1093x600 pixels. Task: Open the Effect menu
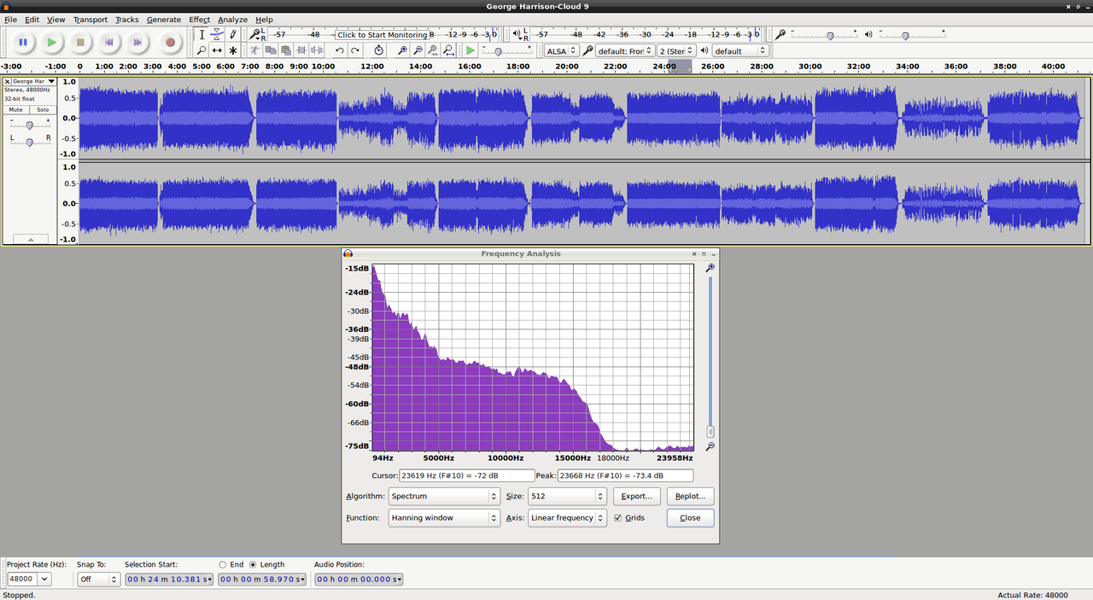pyautogui.click(x=199, y=19)
